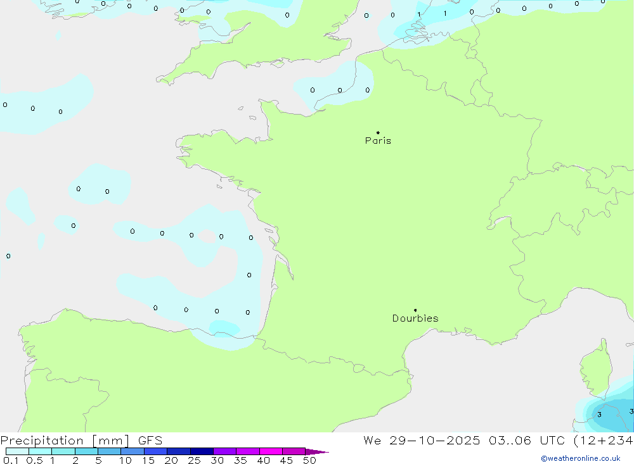Image resolution: width=634 pixels, height=464 pixels.
Task: Click the 'Precipitation [mm]' title text
Action: click(x=65, y=441)
